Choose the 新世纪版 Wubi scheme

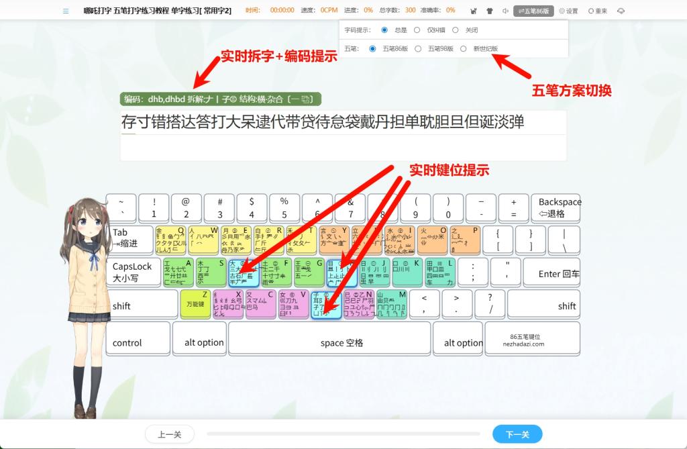click(464, 48)
